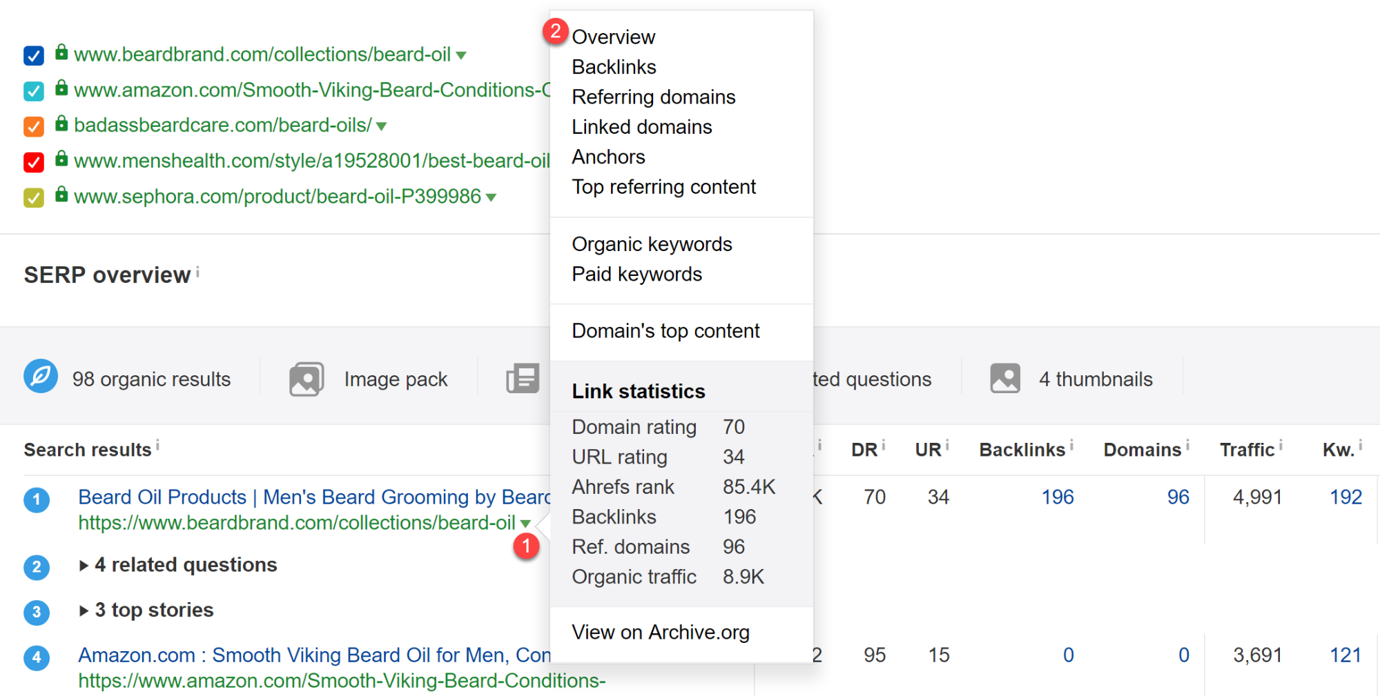This screenshot has height=696, width=1380.
Task: Click the organic results leaf icon
Action: [41, 377]
